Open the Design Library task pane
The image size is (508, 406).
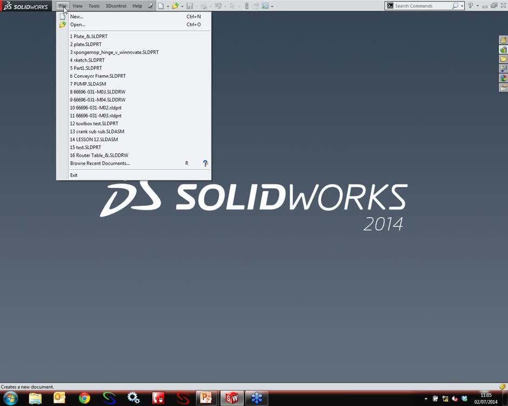click(503, 49)
